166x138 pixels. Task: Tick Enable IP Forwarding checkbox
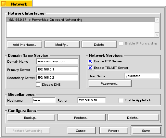121,44
